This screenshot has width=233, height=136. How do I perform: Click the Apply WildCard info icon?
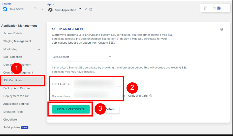151,96
